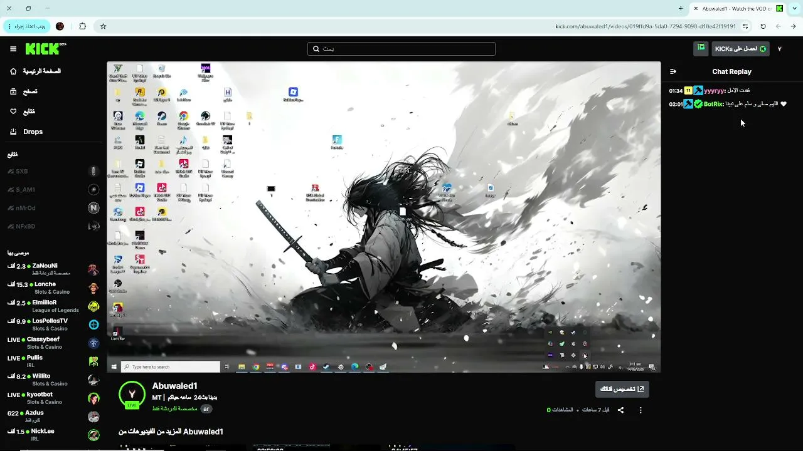803x451 pixels.
Task: Click the Google Chrome desktop icon in the video
Action: click(183, 120)
